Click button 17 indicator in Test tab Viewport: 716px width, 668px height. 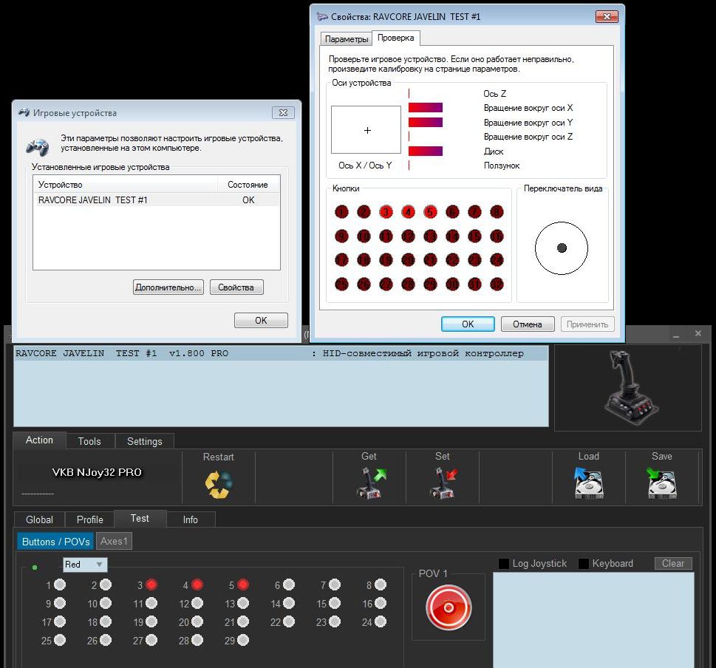click(x=60, y=622)
